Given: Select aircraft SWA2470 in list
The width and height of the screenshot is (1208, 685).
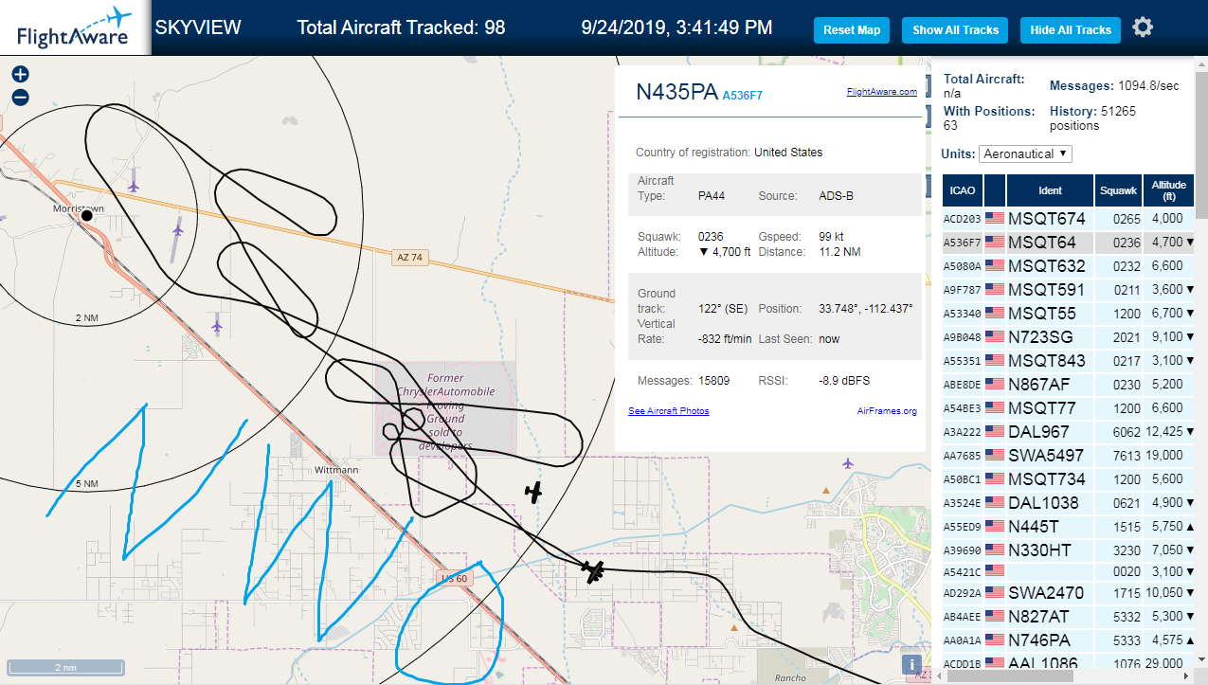Looking at the screenshot, I should 1069,593.
